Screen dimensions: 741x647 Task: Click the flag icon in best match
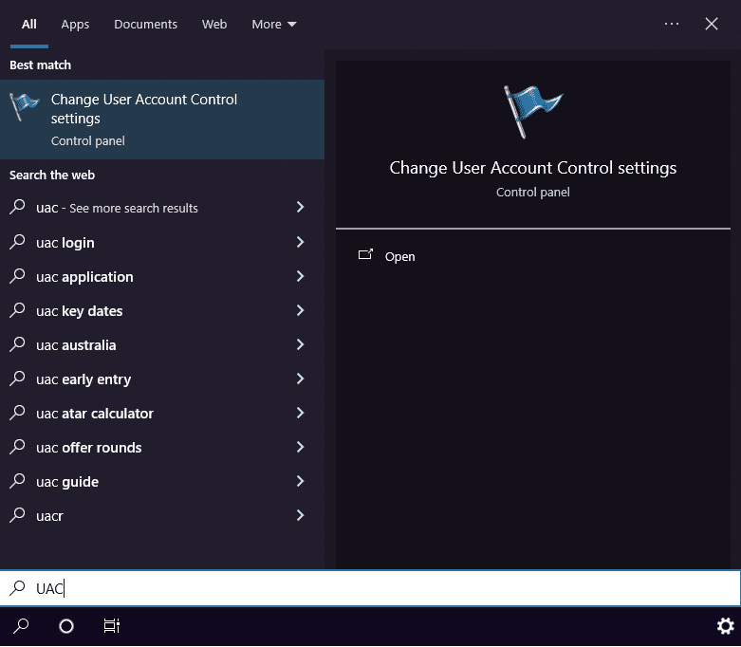[x=24, y=106]
